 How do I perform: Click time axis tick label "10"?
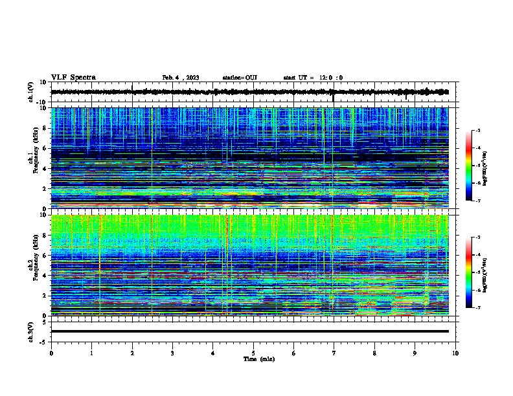455,353
